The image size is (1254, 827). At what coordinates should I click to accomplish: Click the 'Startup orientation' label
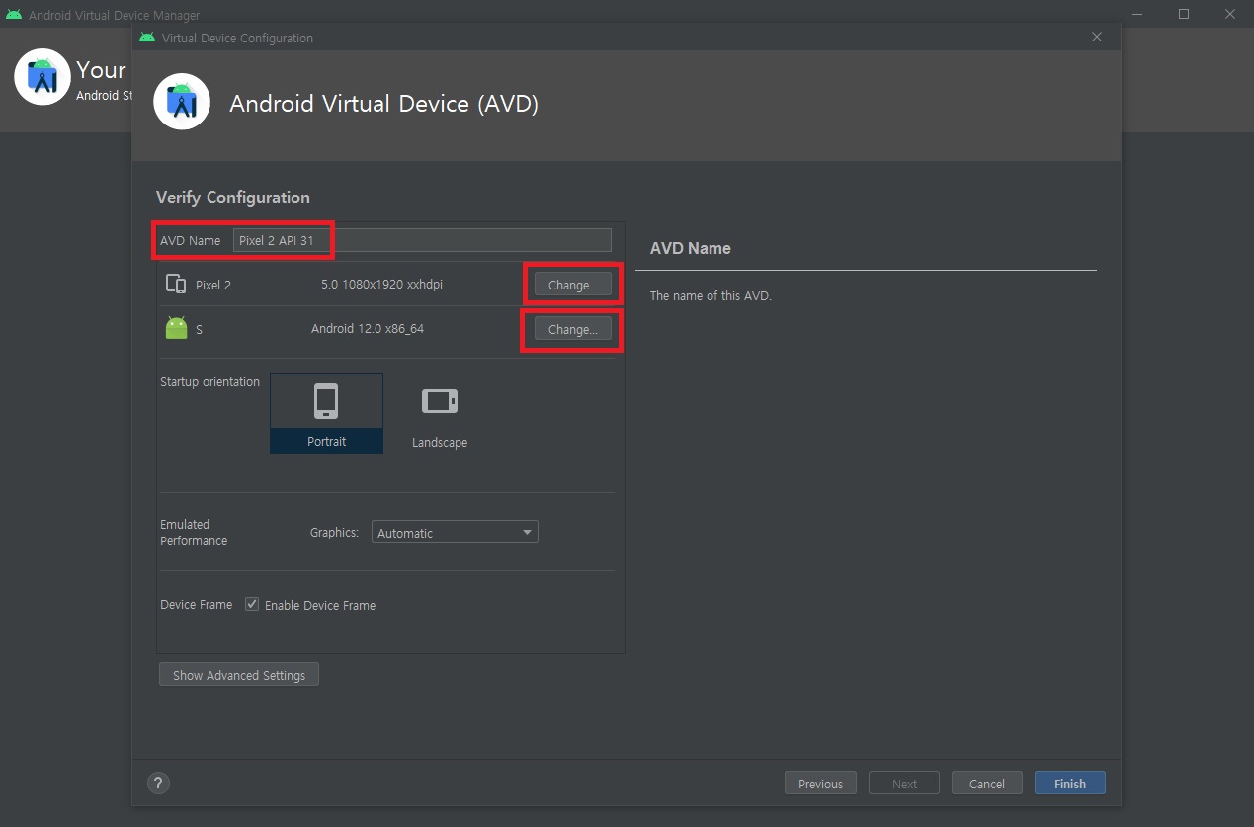click(x=209, y=381)
